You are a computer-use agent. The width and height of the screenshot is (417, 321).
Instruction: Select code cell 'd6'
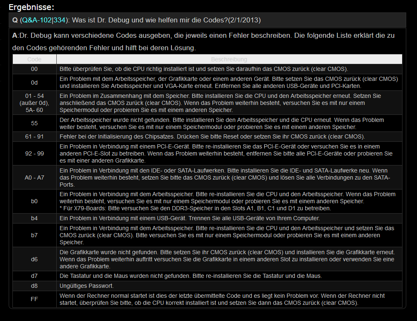pos(34,259)
